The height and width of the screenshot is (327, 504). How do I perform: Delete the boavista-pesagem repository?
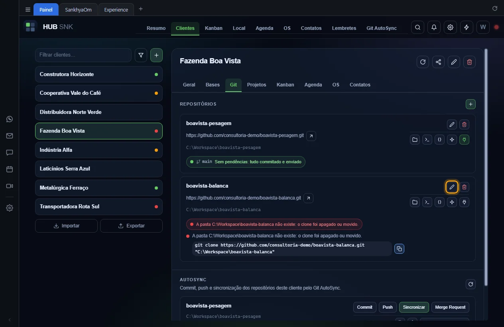pos(464,124)
